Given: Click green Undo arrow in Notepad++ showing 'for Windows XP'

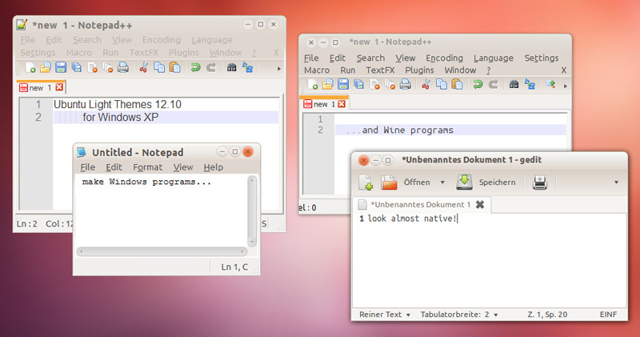Looking at the screenshot, I should click(x=195, y=67).
